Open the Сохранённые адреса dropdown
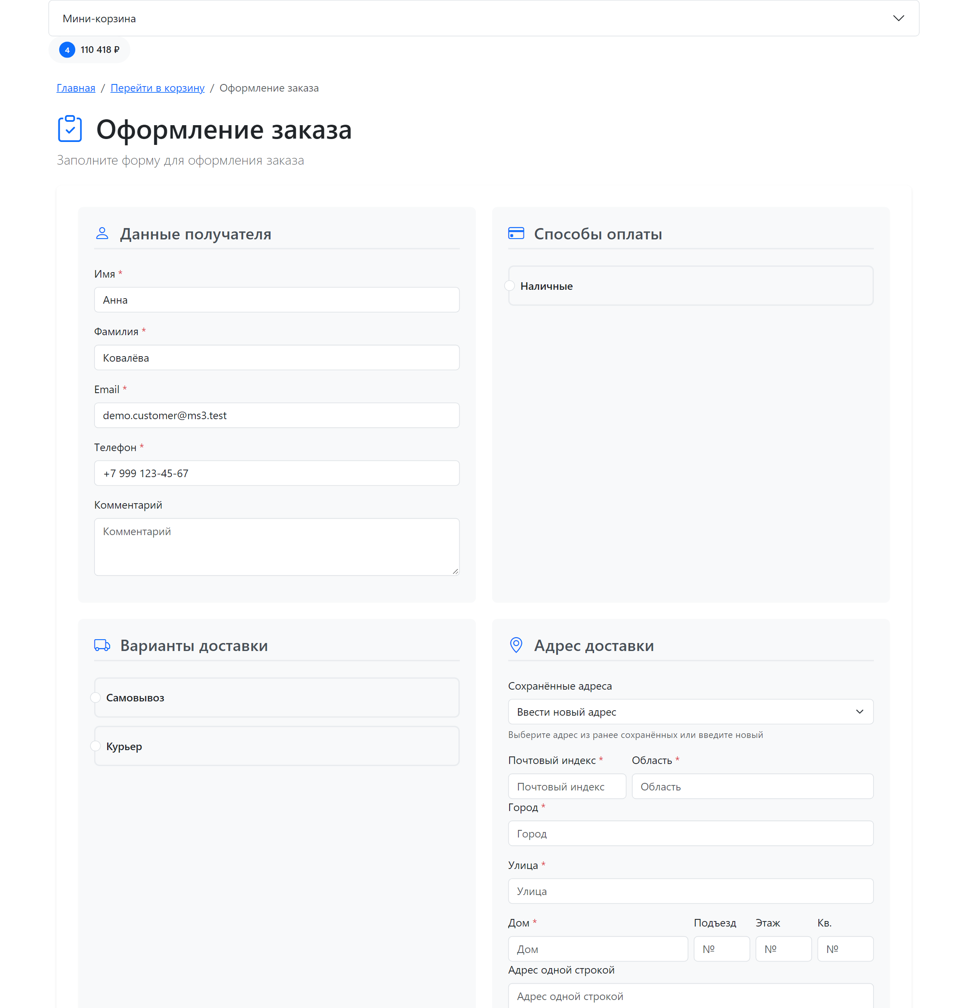 coord(690,712)
